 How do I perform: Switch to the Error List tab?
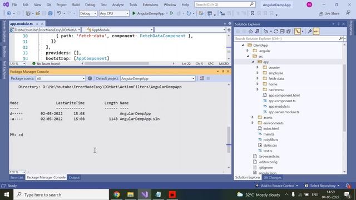tap(17, 178)
